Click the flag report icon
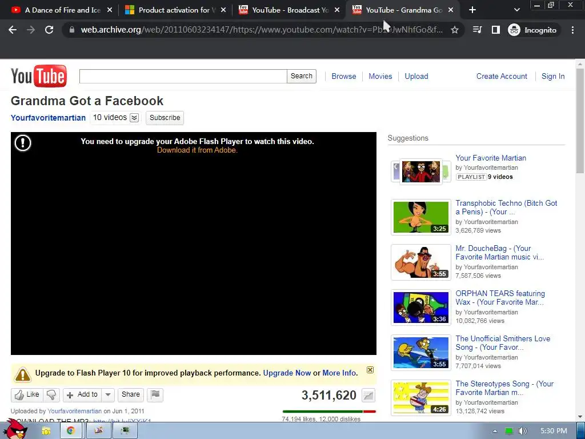The width and height of the screenshot is (585, 439). pyautogui.click(x=155, y=395)
